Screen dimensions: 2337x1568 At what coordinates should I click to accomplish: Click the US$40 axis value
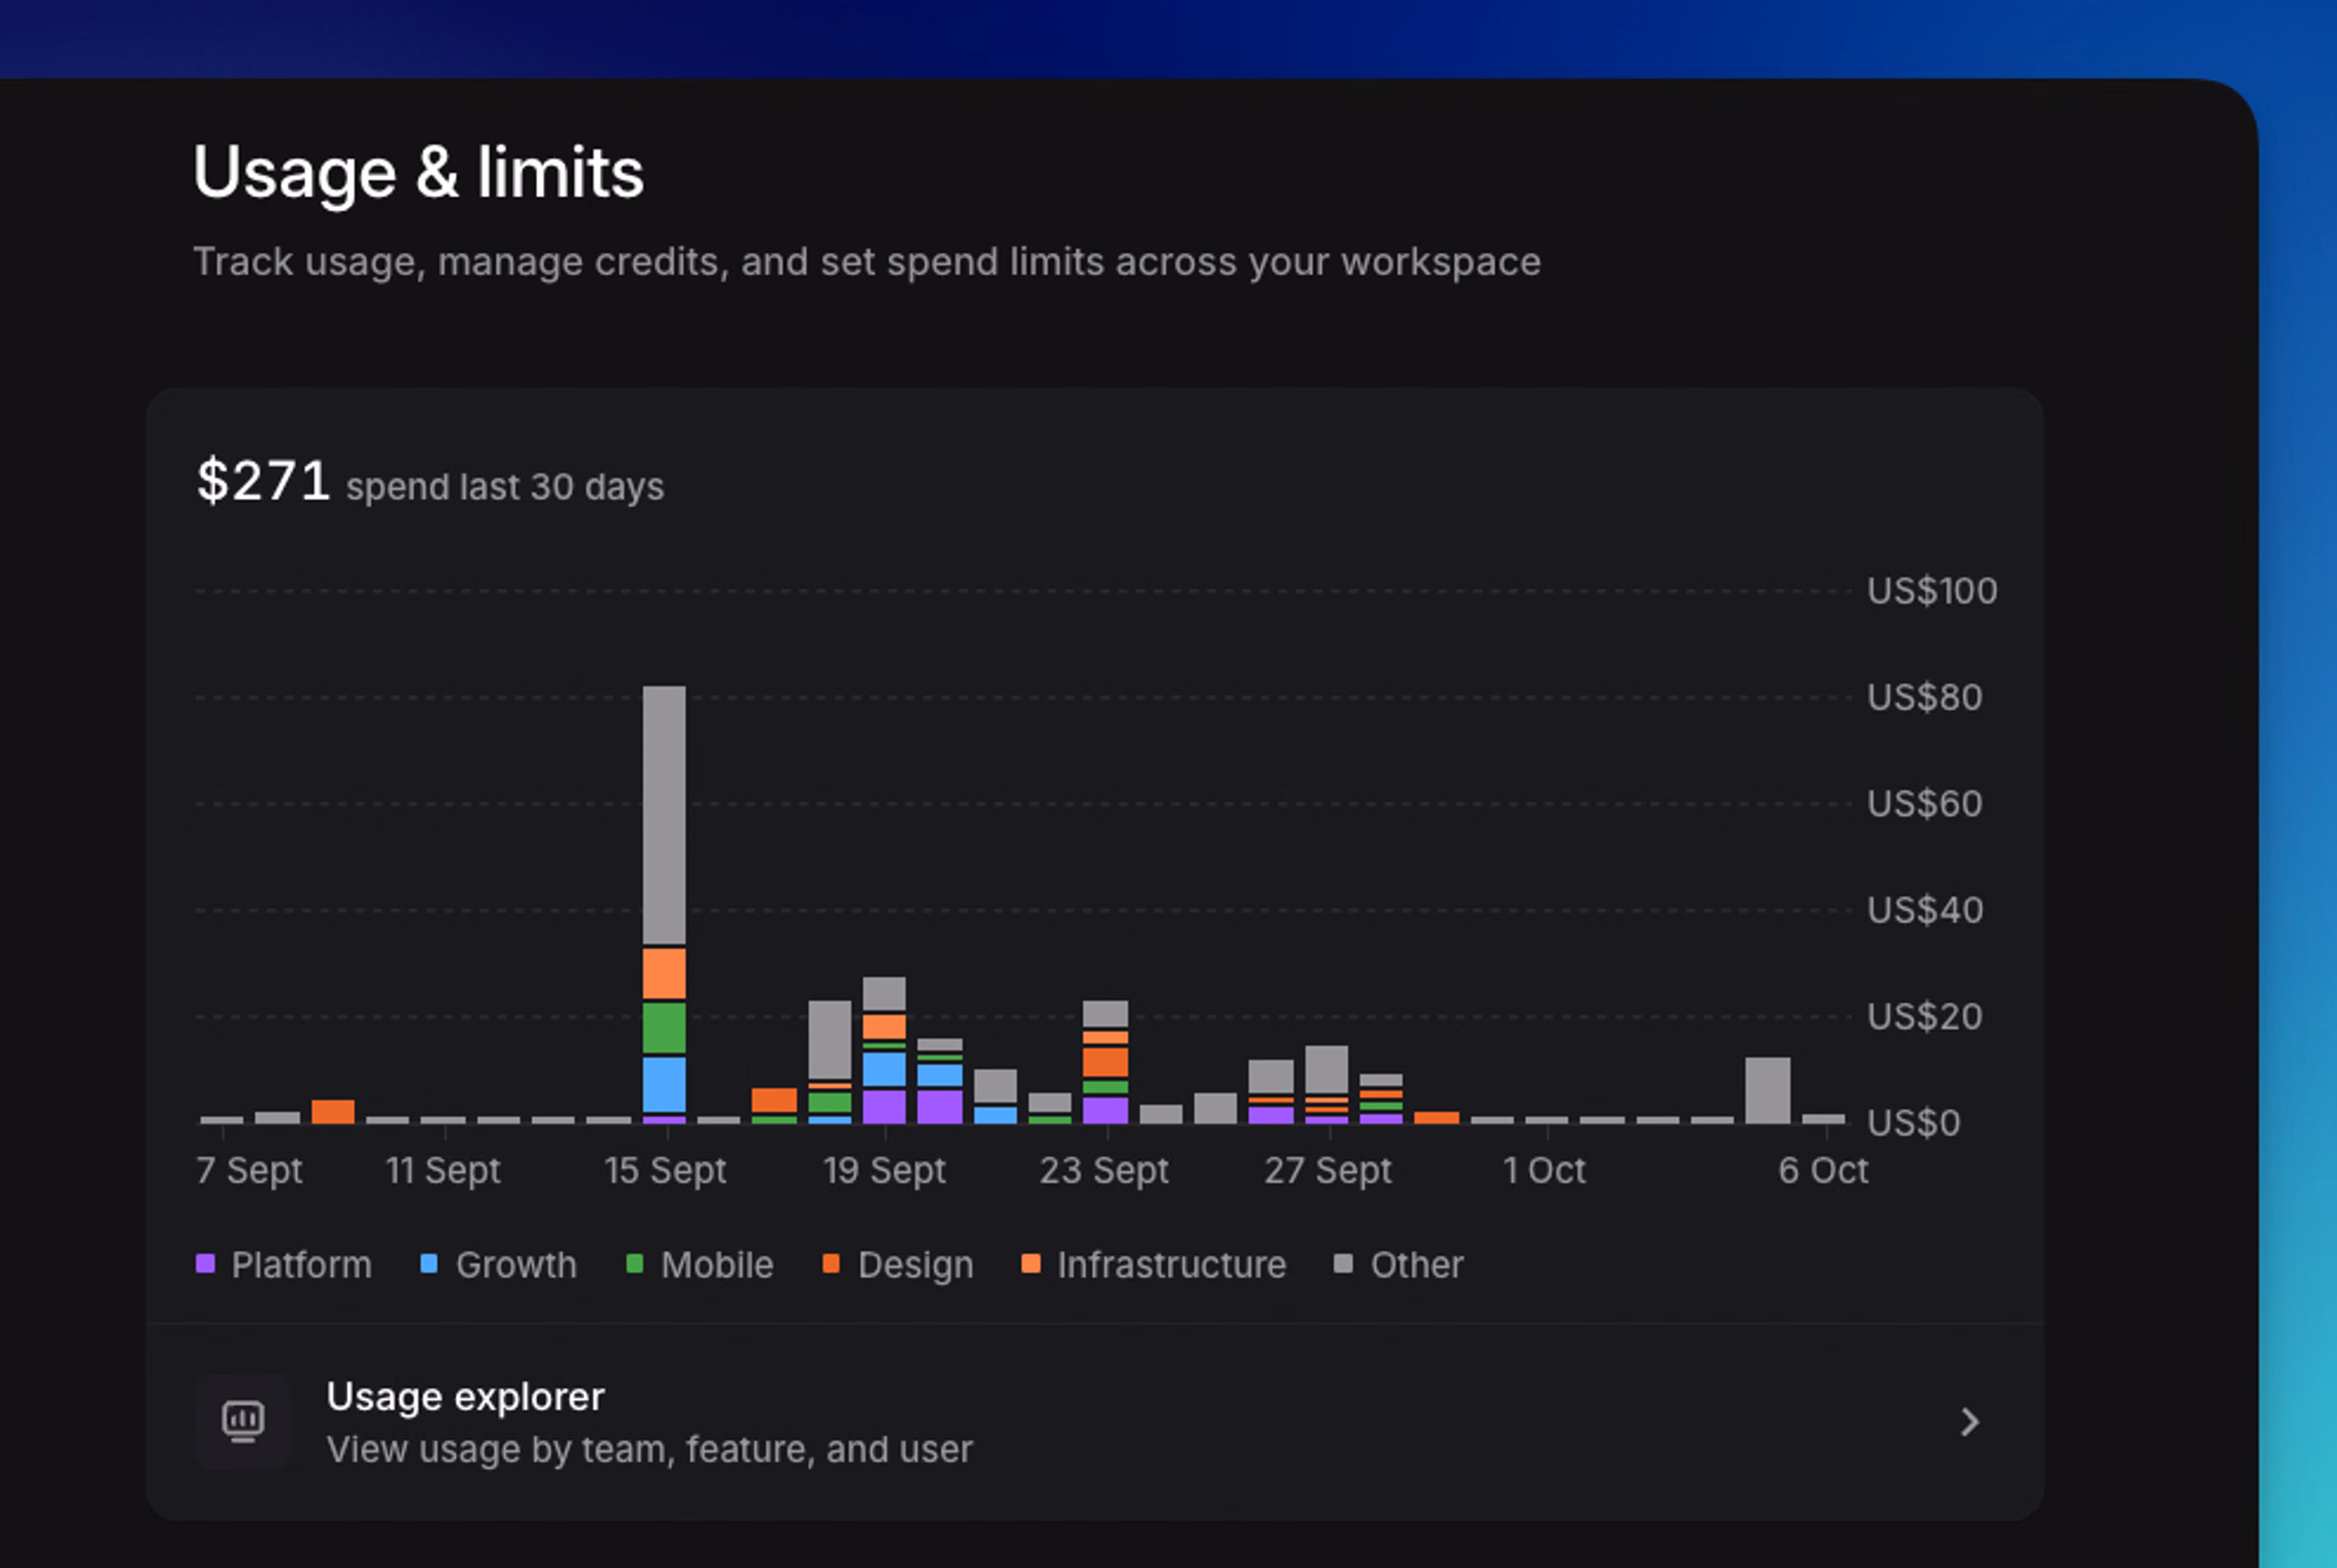(1925, 910)
